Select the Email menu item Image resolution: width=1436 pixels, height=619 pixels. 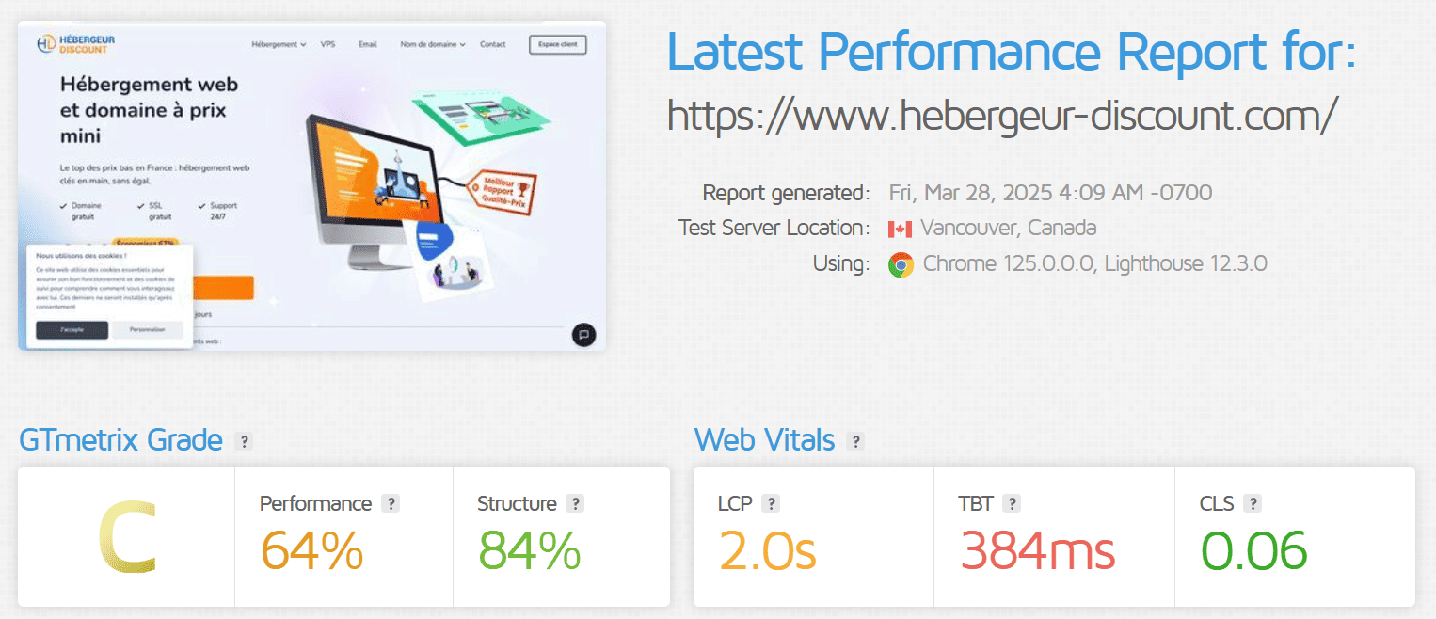click(368, 44)
